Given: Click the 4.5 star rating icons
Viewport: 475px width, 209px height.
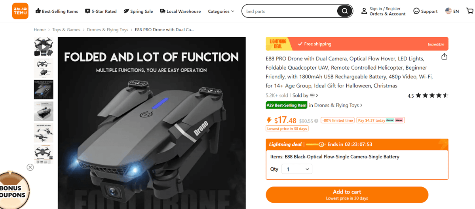Looking at the screenshot, I should tap(431, 95).
